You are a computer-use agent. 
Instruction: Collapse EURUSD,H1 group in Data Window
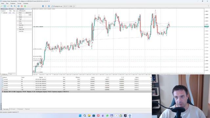(18, 11)
